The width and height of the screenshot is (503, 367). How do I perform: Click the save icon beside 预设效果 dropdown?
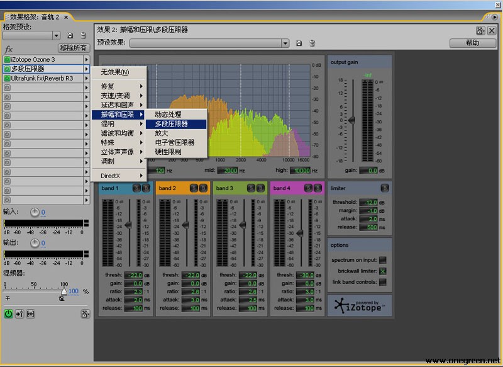(298, 42)
